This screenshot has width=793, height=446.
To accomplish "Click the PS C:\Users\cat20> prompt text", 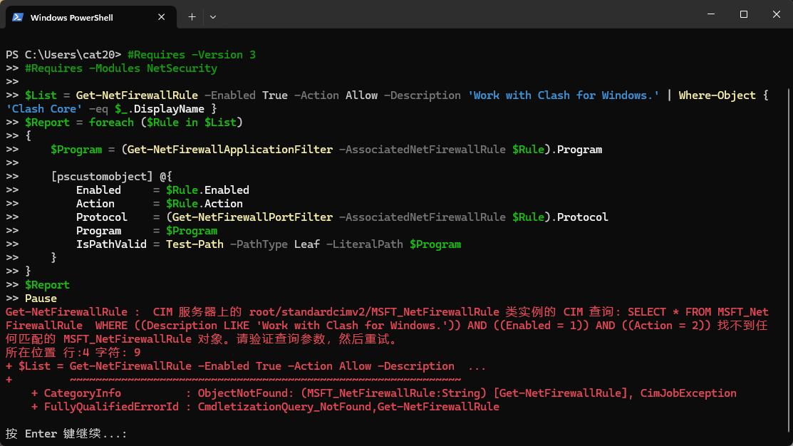I will 63,55.
